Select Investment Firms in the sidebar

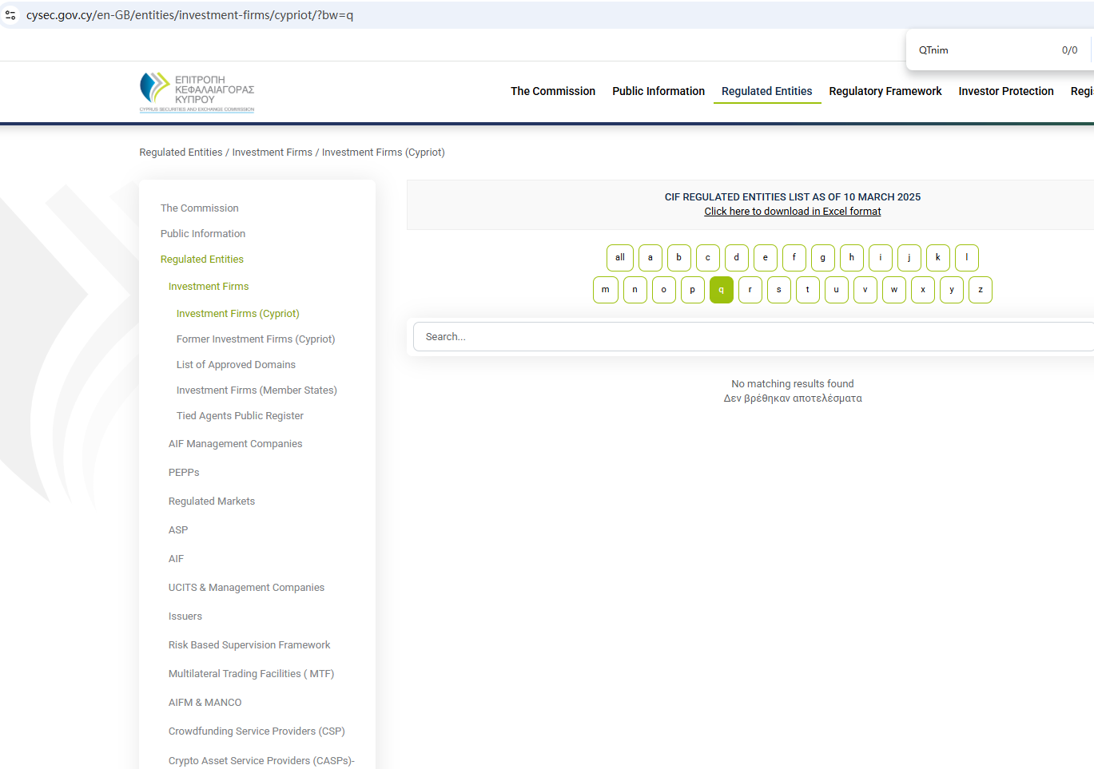209,287
